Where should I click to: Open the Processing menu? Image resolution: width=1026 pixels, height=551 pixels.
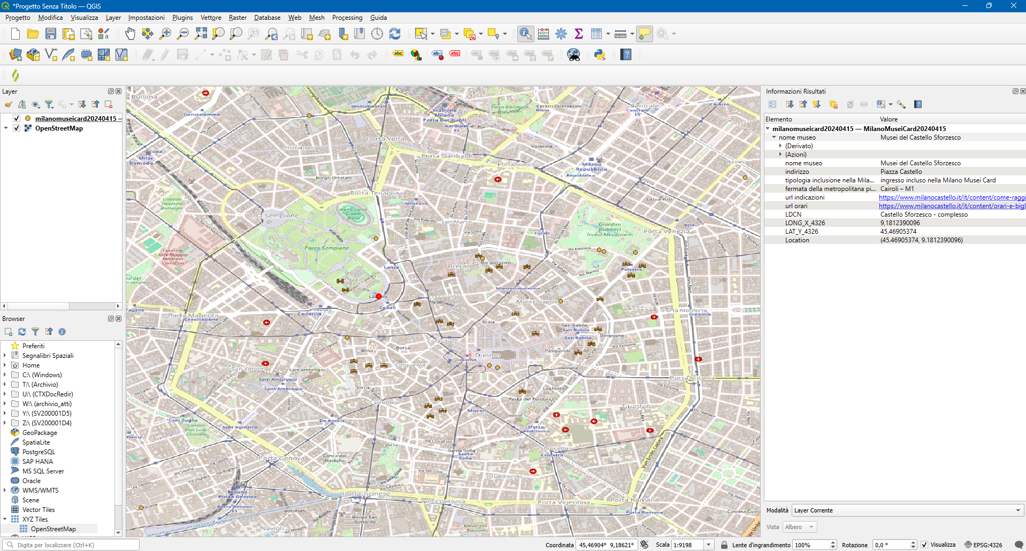pos(347,18)
